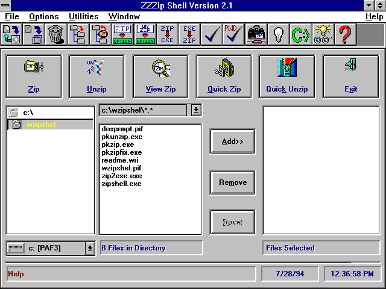Click the system control menu box
The width and height of the screenshot is (386, 289).
(5, 5)
